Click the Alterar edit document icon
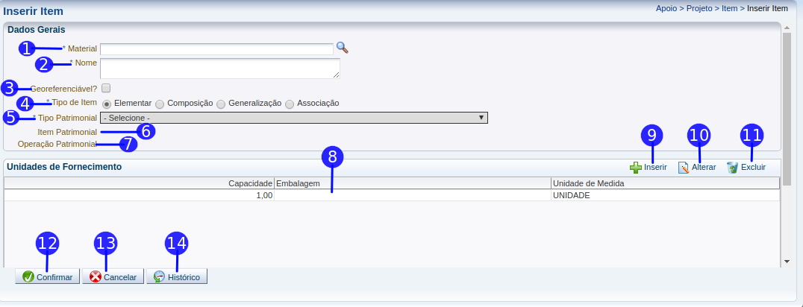The width and height of the screenshot is (803, 307). click(683, 168)
